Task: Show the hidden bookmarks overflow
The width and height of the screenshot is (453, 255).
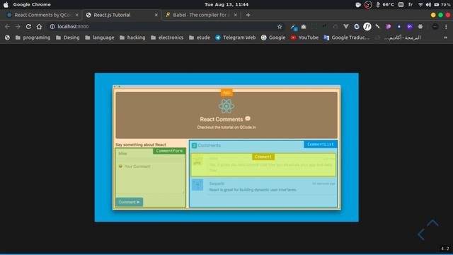Action: 445,38
